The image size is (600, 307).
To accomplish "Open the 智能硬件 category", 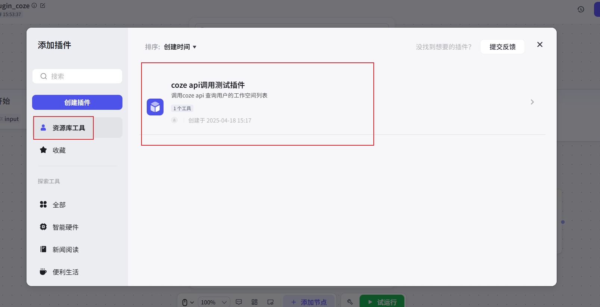I will (77, 227).
